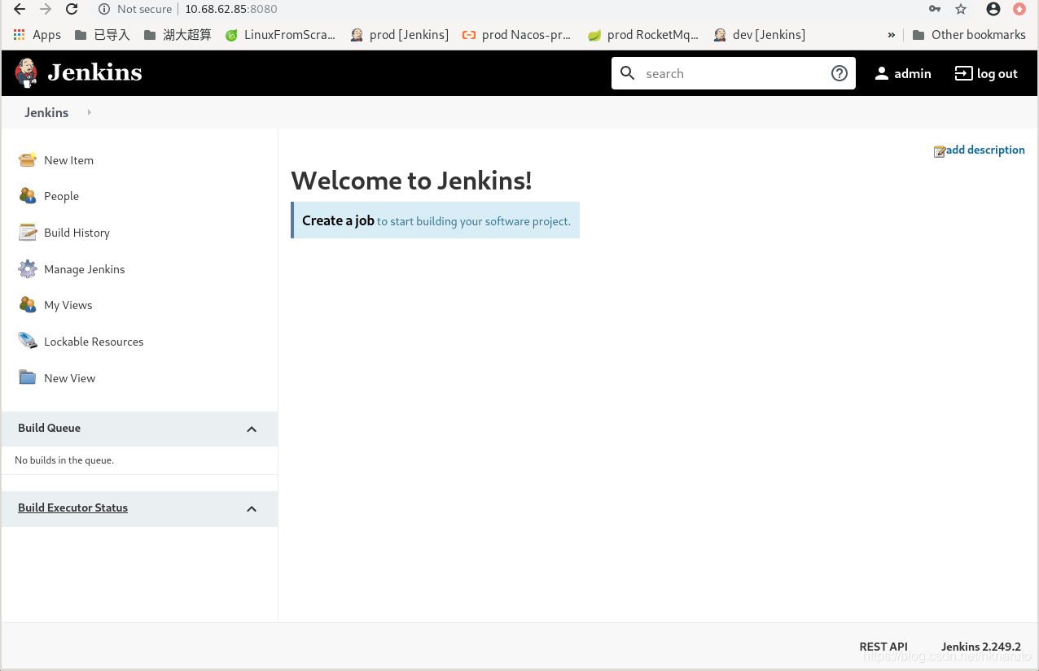Viewport: 1039px width, 671px height.
Task: Click the saved password key icon
Action: (935, 9)
